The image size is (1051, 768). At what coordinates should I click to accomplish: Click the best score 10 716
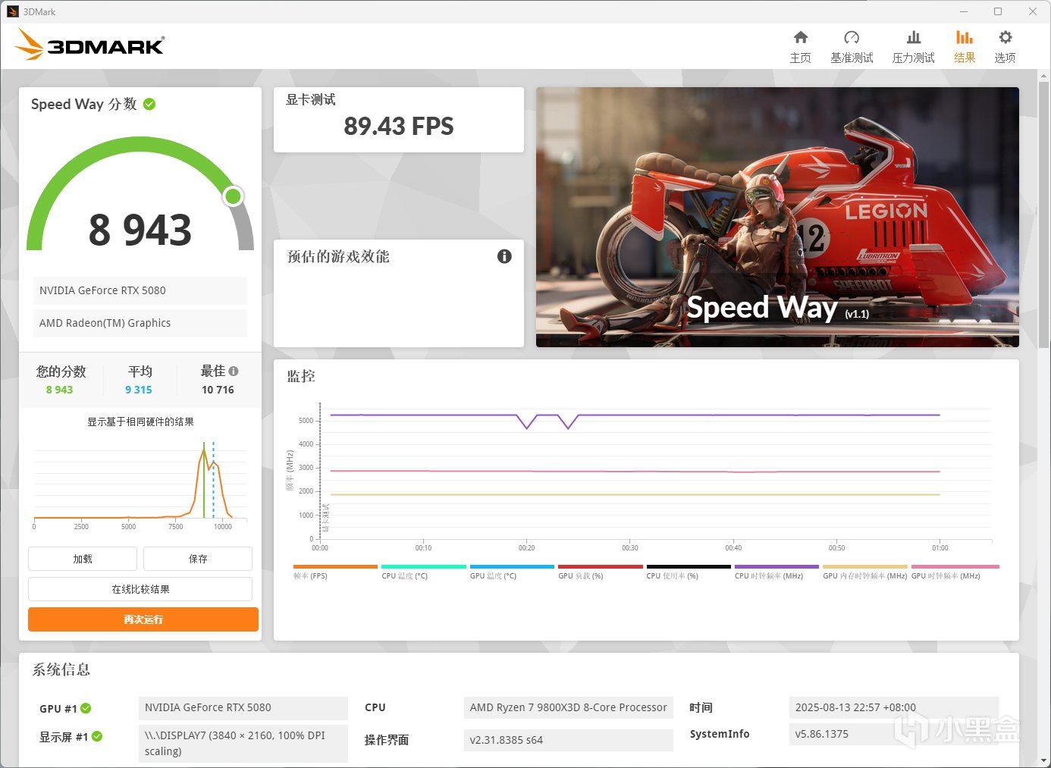pyautogui.click(x=218, y=390)
